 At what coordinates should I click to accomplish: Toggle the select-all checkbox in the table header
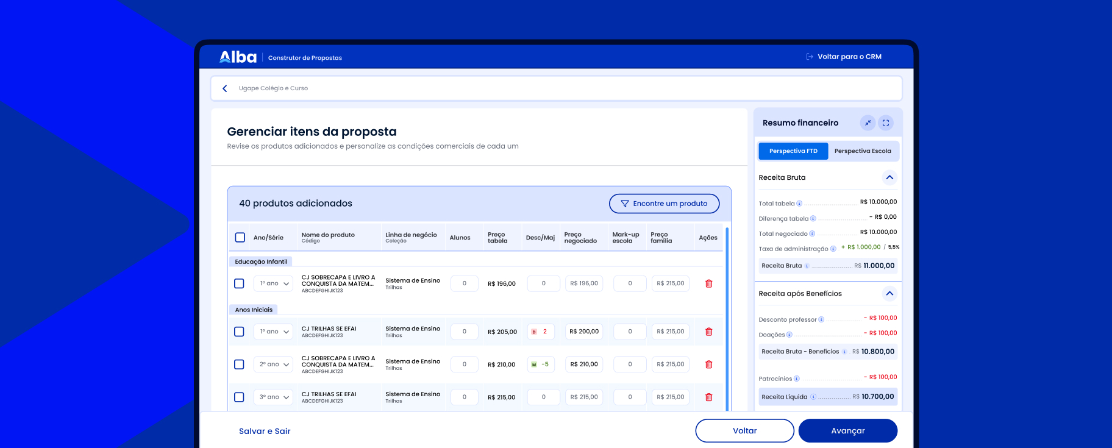[x=240, y=238]
